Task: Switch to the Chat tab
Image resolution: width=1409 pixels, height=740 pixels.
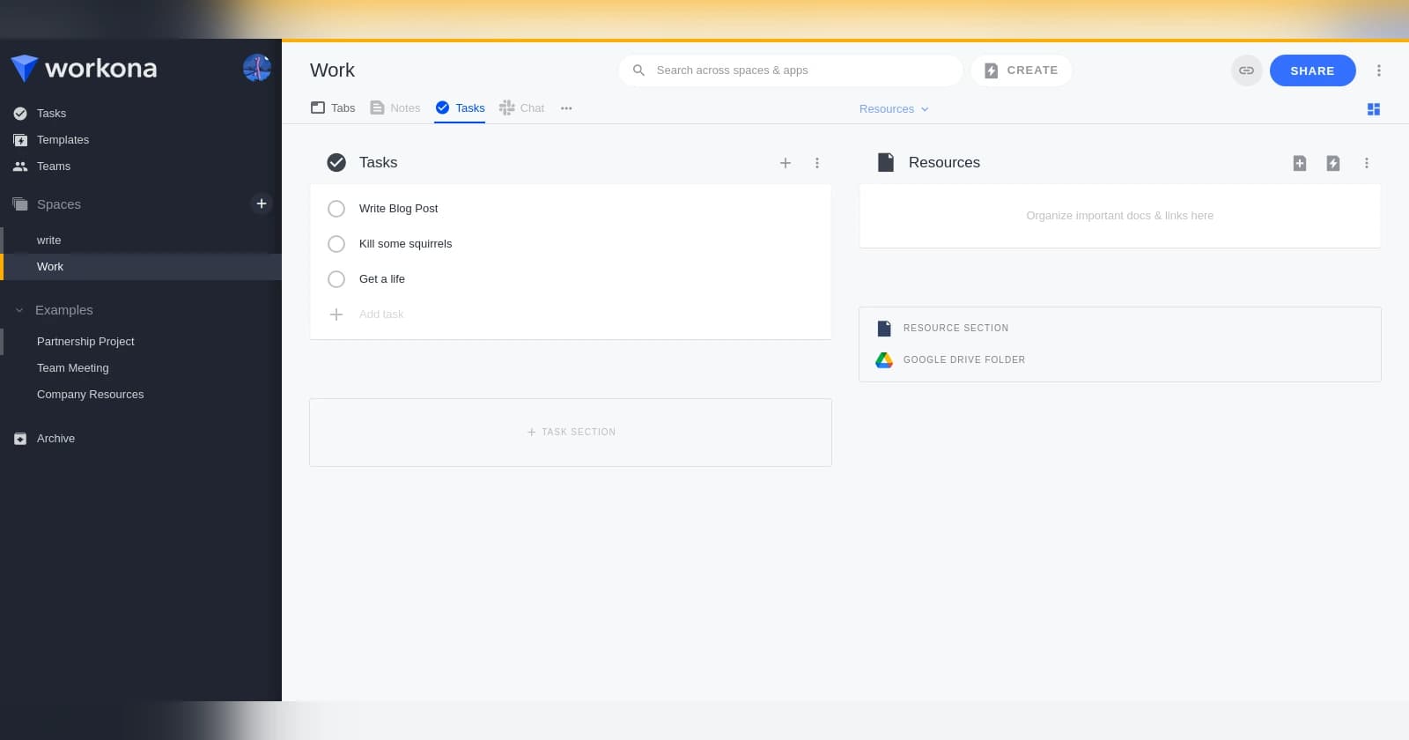Action: click(521, 107)
